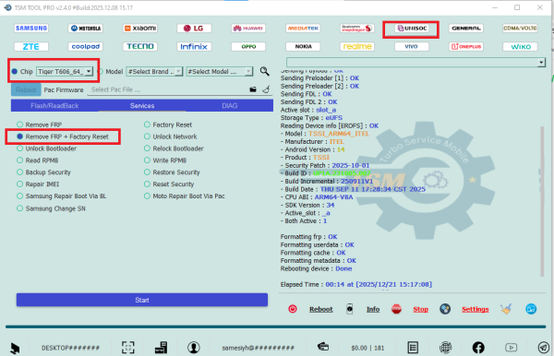Screen dimensions: 554x356
Task: Click the Reboot button near Pac Firmware
Action: click(x=26, y=90)
